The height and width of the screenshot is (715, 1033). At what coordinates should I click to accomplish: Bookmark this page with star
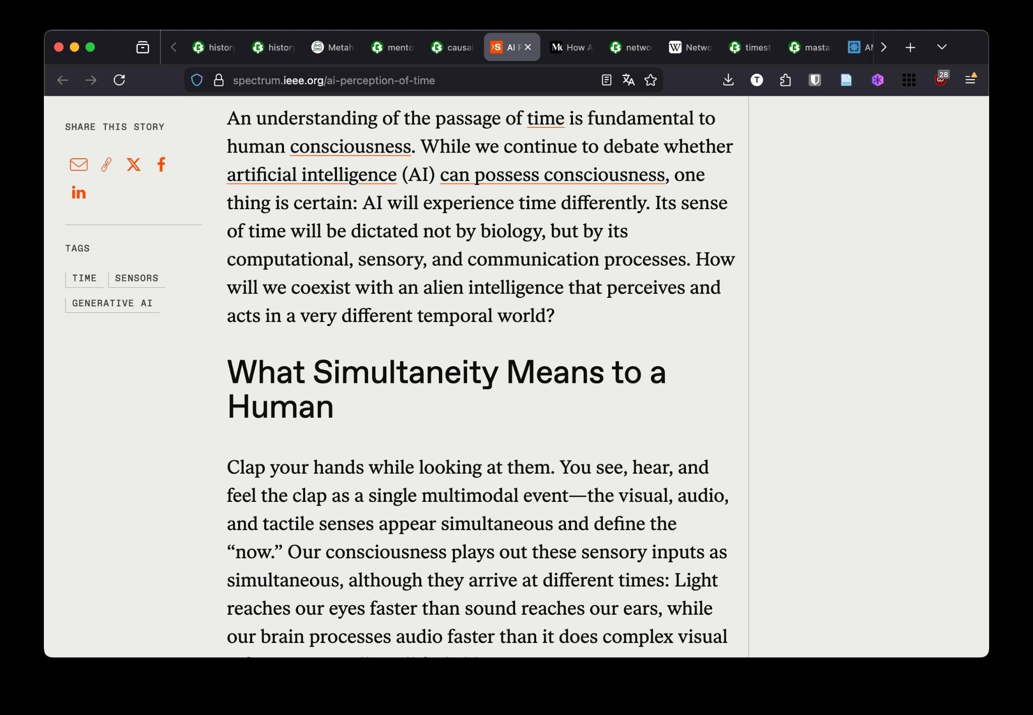click(651, 80)
